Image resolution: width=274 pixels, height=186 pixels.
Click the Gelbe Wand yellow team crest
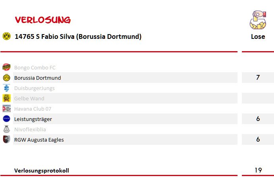[x=6, y=98]
